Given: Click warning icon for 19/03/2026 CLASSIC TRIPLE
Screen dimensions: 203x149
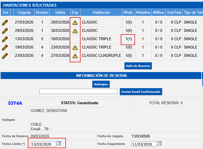Looking at the screenshot, I should click(75, 48).
